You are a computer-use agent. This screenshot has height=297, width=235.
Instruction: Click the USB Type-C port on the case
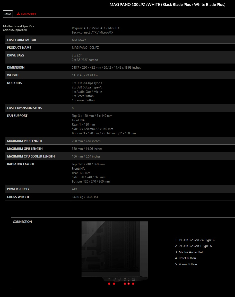tap(109, 279)
